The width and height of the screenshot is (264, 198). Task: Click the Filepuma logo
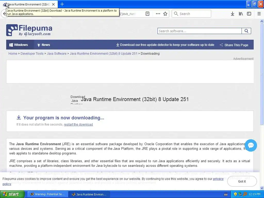[x=29, y=30]
